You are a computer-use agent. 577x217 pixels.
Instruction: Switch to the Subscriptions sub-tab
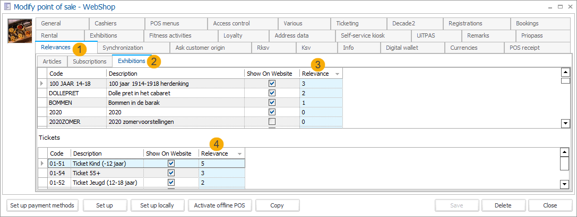coord(89,61)
